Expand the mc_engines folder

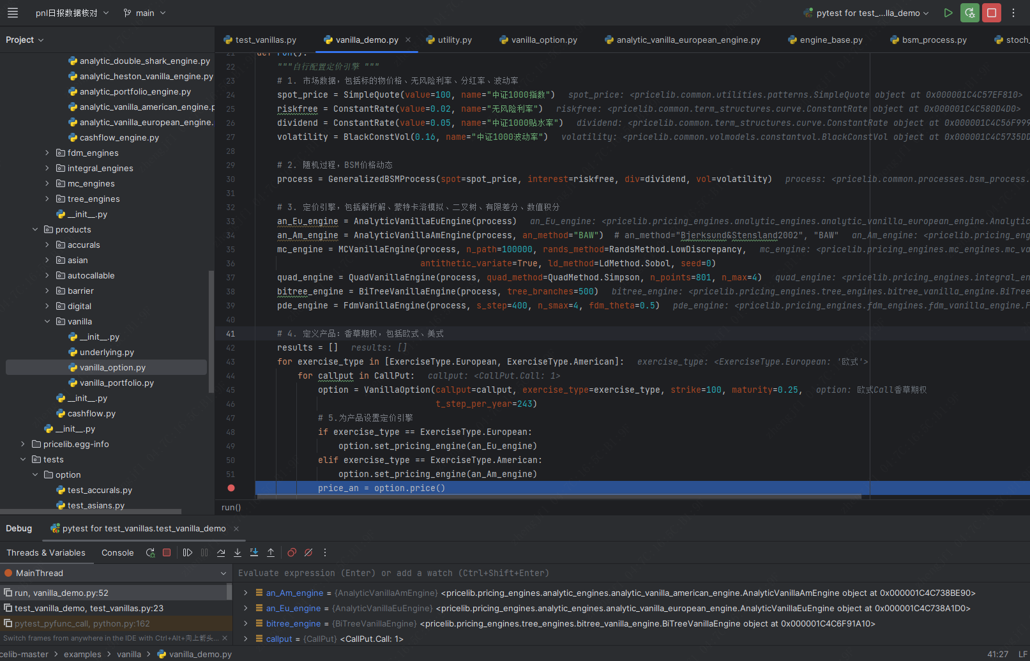(x=47, y=183)
